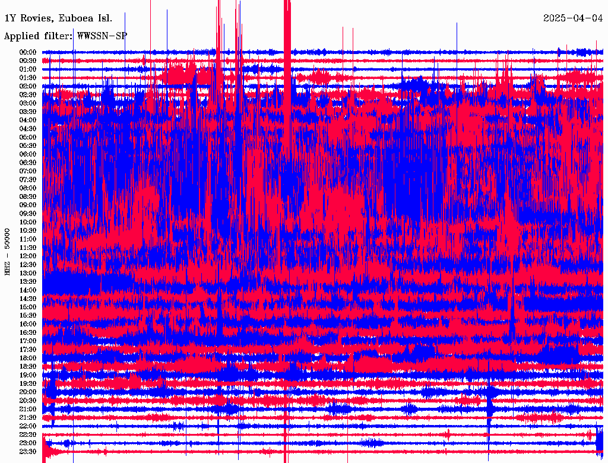Select the 17:30 row label
The height and width of the screenshot is (463, 608).
pyautogui.click(x=28, y=350)
